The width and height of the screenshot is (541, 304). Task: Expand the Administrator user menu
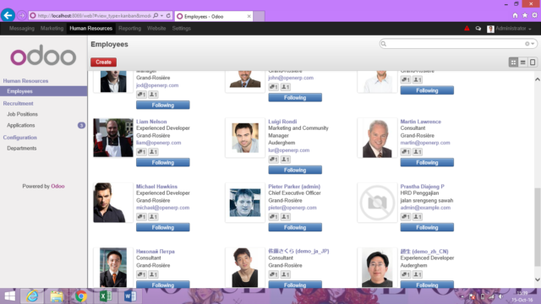tap(509, 29)
